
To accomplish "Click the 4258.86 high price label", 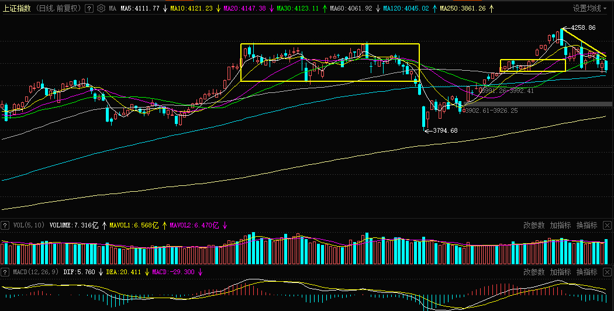I will 583,28.
